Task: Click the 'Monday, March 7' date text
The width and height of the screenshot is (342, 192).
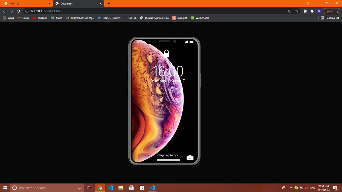Action: [168, 81]
